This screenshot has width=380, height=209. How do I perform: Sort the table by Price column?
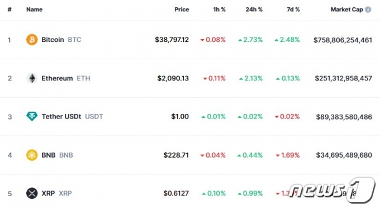pos(182,9)
